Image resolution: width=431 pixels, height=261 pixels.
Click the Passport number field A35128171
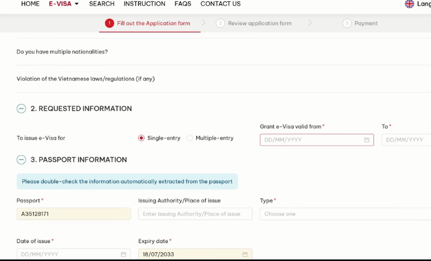click(74, 214)
